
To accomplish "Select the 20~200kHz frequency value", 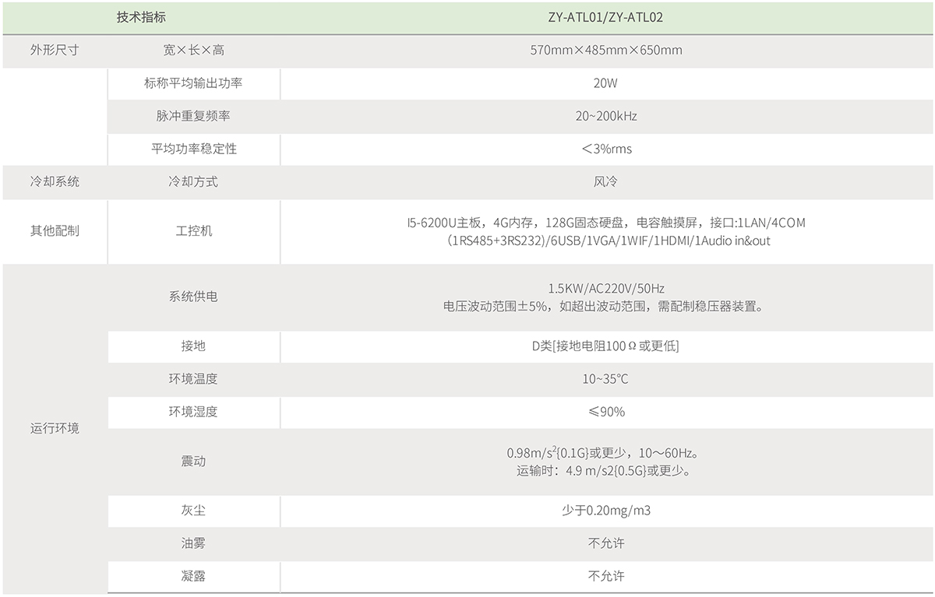I will coord(606,116).
